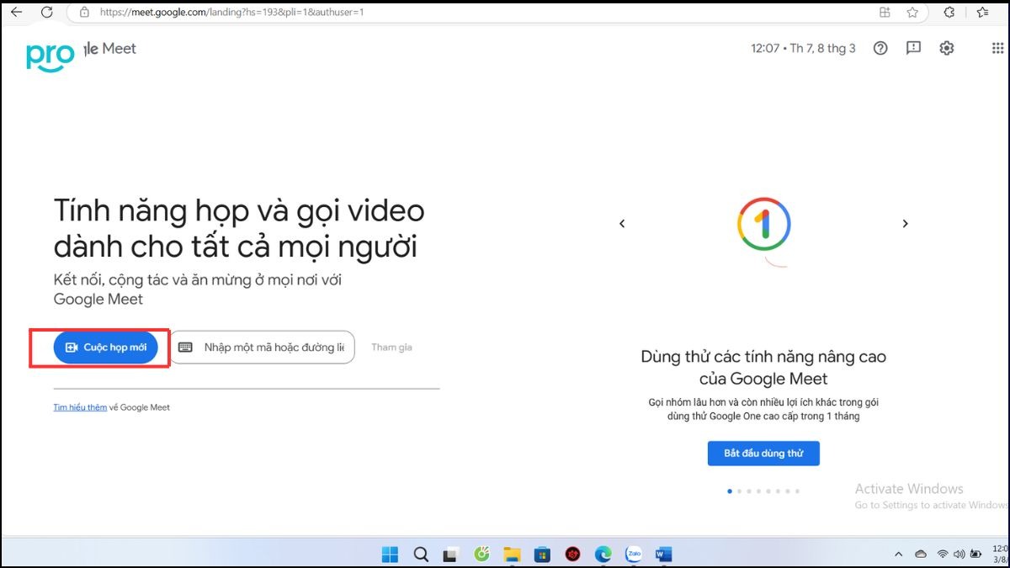
Task: Open the red round app on taskbar
Action: point(573,554)
